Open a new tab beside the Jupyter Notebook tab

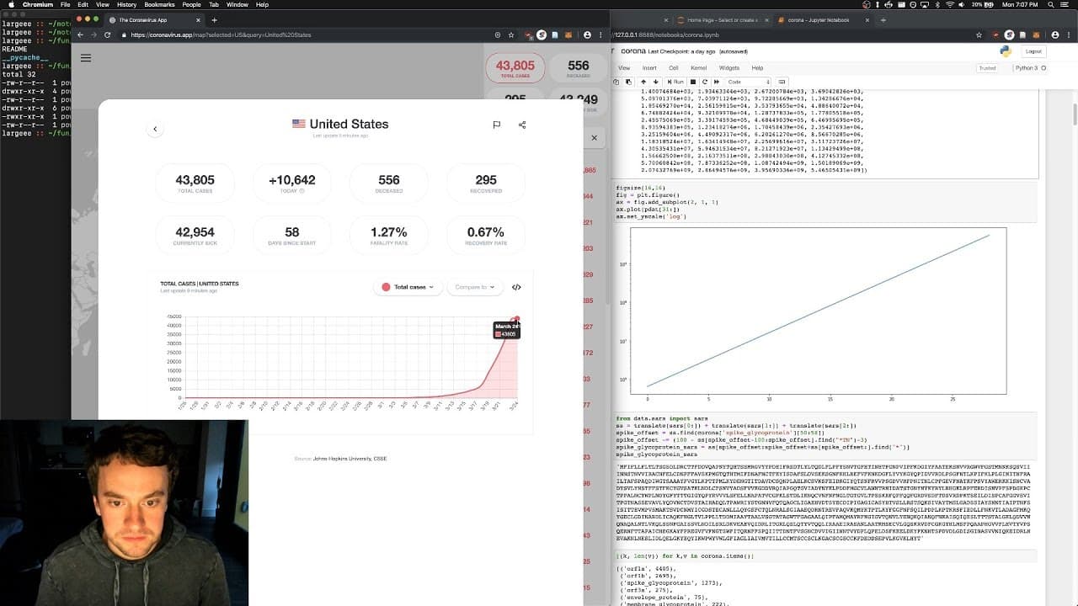[x=883, y=19]
